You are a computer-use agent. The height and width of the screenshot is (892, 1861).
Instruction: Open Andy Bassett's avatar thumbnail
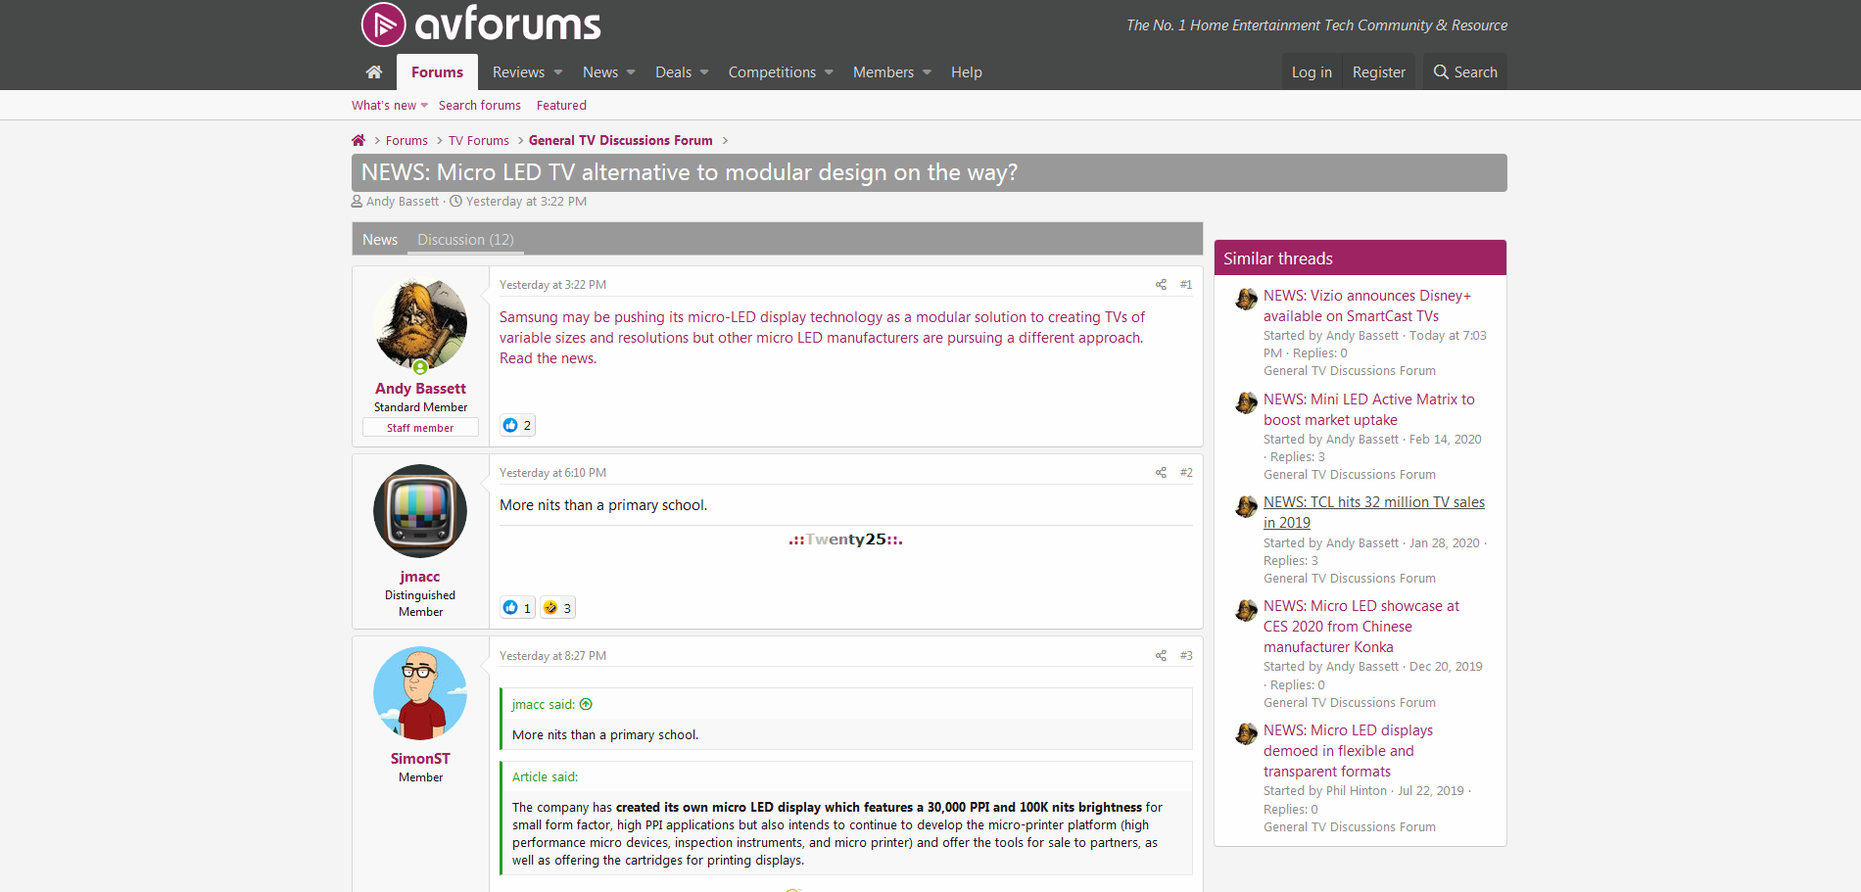coord(420,324)
